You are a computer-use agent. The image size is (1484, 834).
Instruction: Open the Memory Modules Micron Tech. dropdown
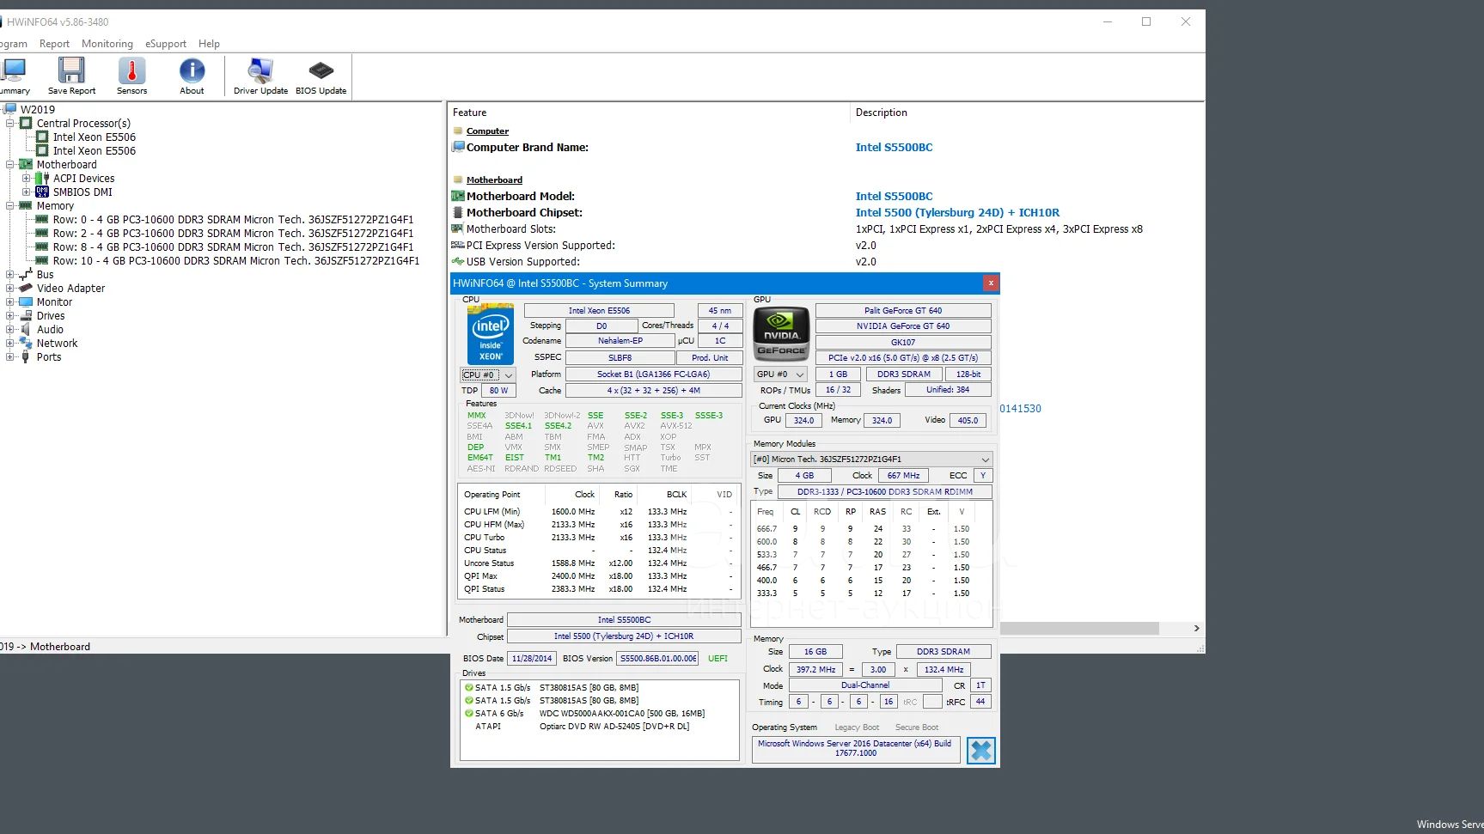(x=871, y=459)
